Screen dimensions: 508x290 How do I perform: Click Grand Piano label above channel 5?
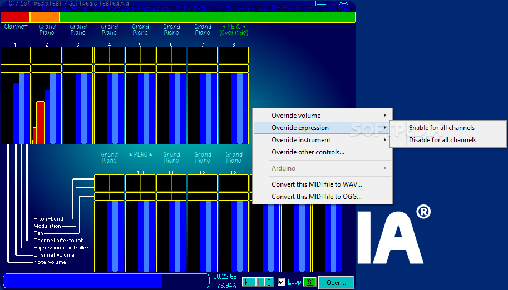coord(140,29)
